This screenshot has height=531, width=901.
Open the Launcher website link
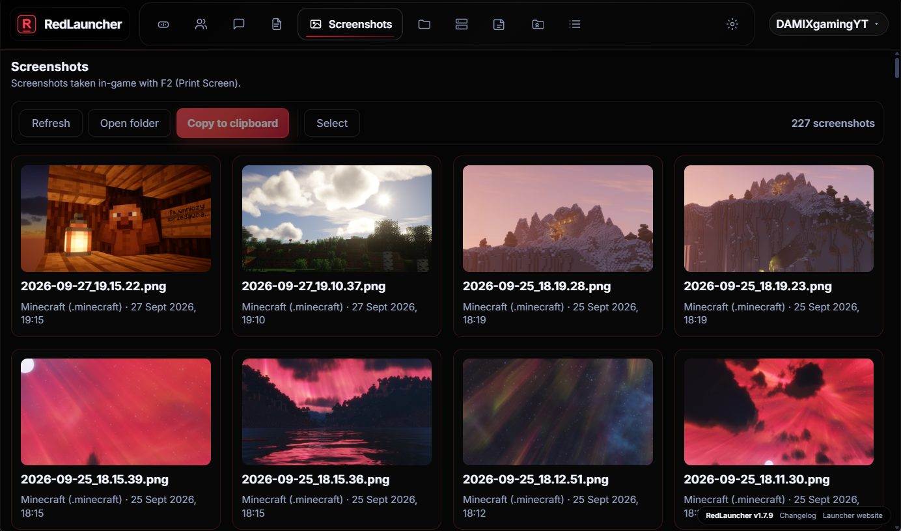853,515
